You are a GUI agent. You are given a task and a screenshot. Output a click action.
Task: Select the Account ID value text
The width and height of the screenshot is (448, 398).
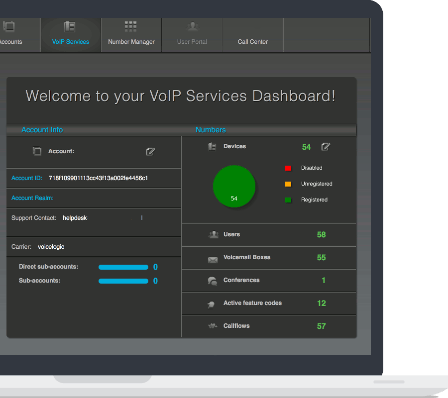(98, 178)
